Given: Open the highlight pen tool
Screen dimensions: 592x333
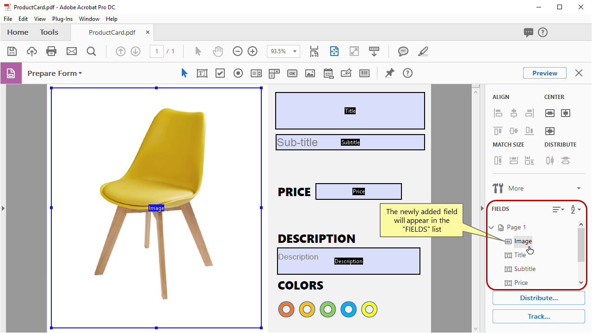Looking at the screenshot, I should point(423,51).
